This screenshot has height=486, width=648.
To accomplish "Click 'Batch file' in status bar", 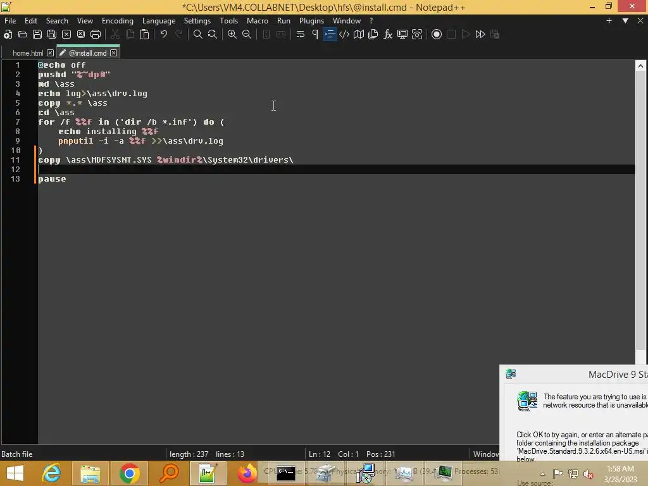I will click(x=17, y=454).
